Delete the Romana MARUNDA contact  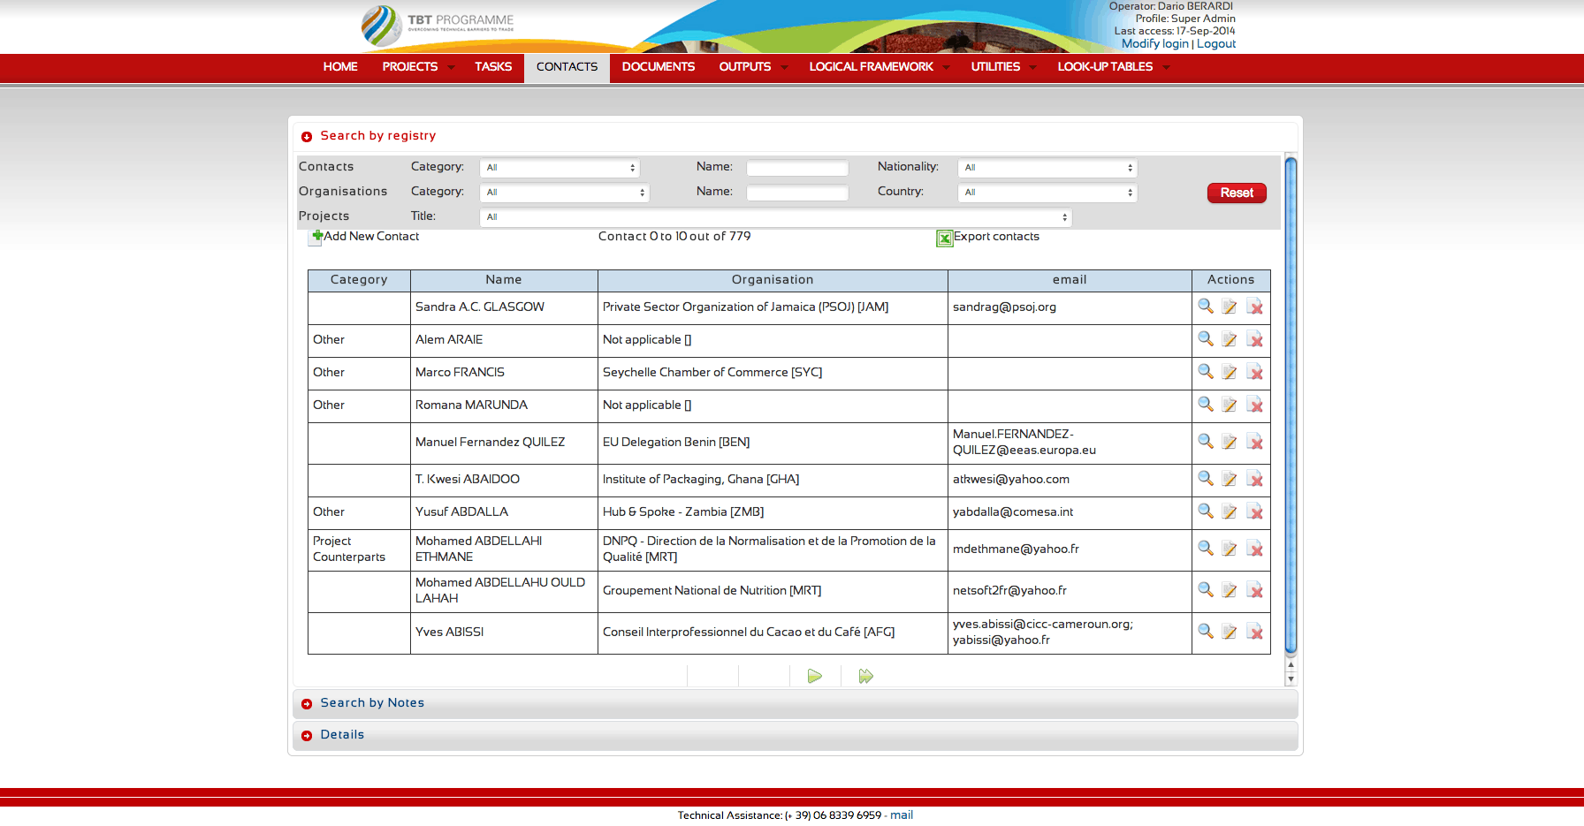coord(1255,405)
